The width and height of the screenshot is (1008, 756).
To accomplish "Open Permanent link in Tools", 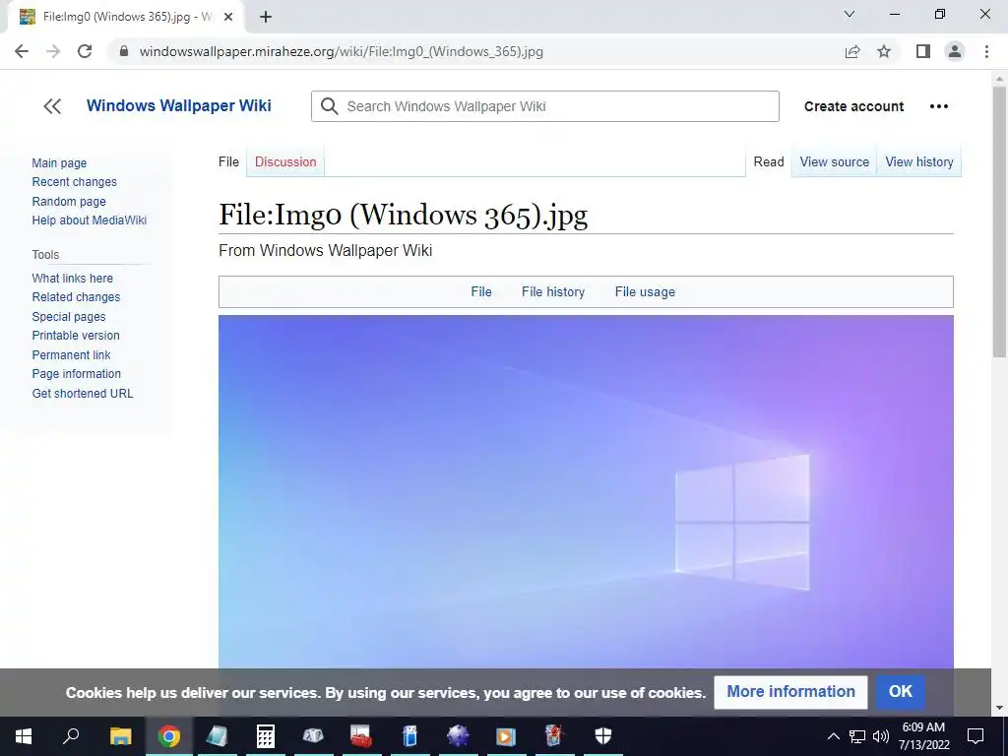I will [71, 354].
